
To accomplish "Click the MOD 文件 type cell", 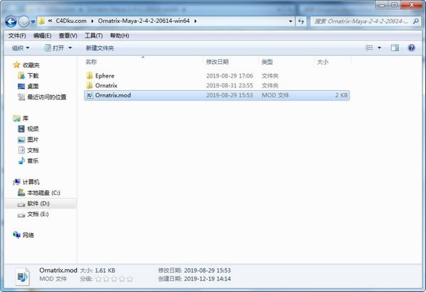I will tap(275, 95).
